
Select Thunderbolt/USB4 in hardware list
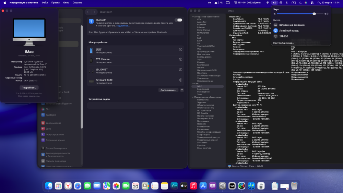pos(205,46)
